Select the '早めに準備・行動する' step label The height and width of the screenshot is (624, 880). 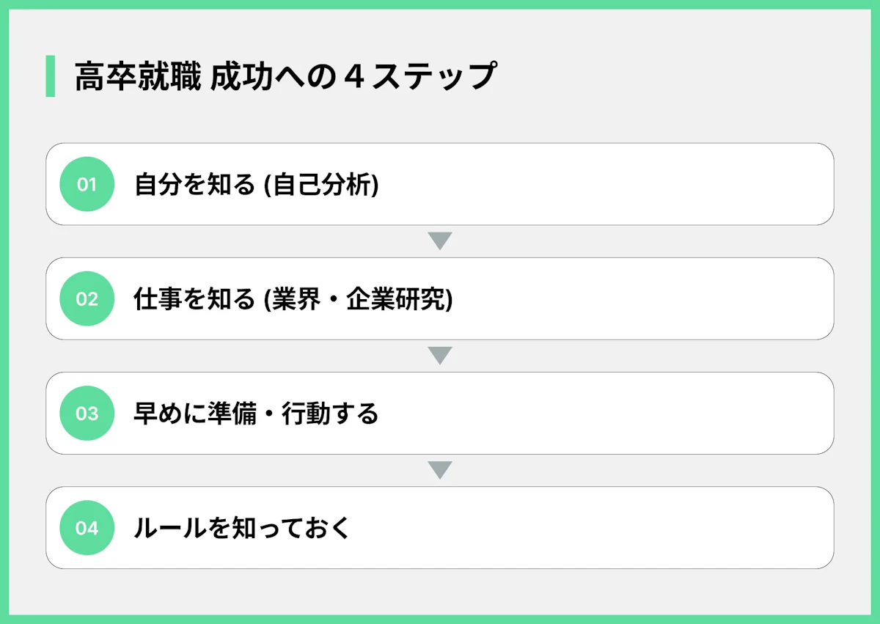click(256, 414)
